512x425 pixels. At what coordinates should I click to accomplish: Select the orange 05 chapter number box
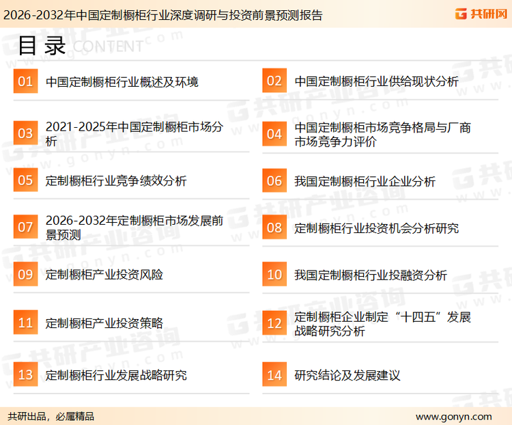point(25,180)
